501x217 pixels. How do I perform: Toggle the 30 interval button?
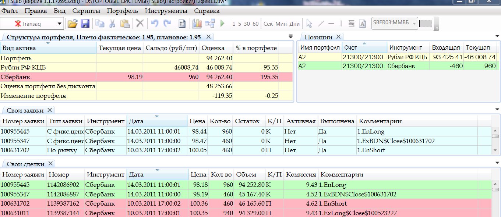tap(247, 24)
